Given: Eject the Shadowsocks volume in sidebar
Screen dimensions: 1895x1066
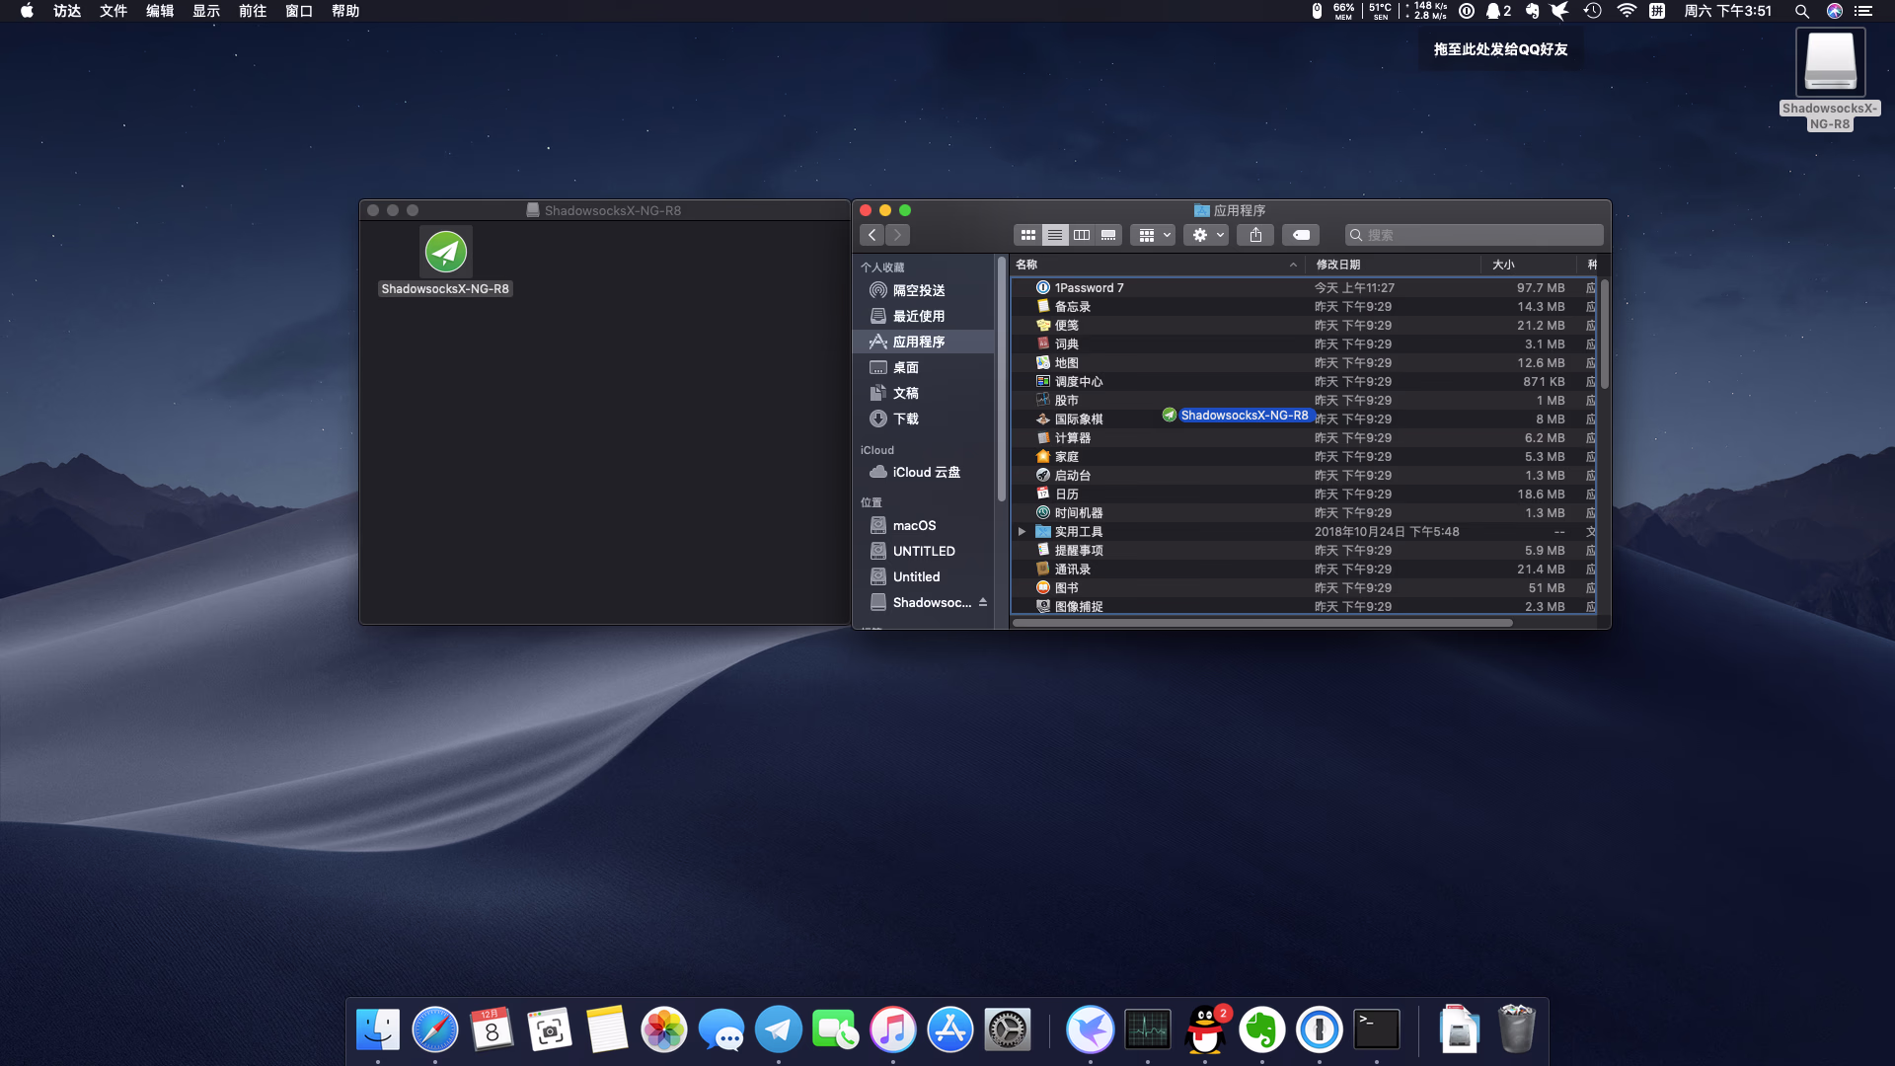Looking at the screenshot, I should coord(983,602).
